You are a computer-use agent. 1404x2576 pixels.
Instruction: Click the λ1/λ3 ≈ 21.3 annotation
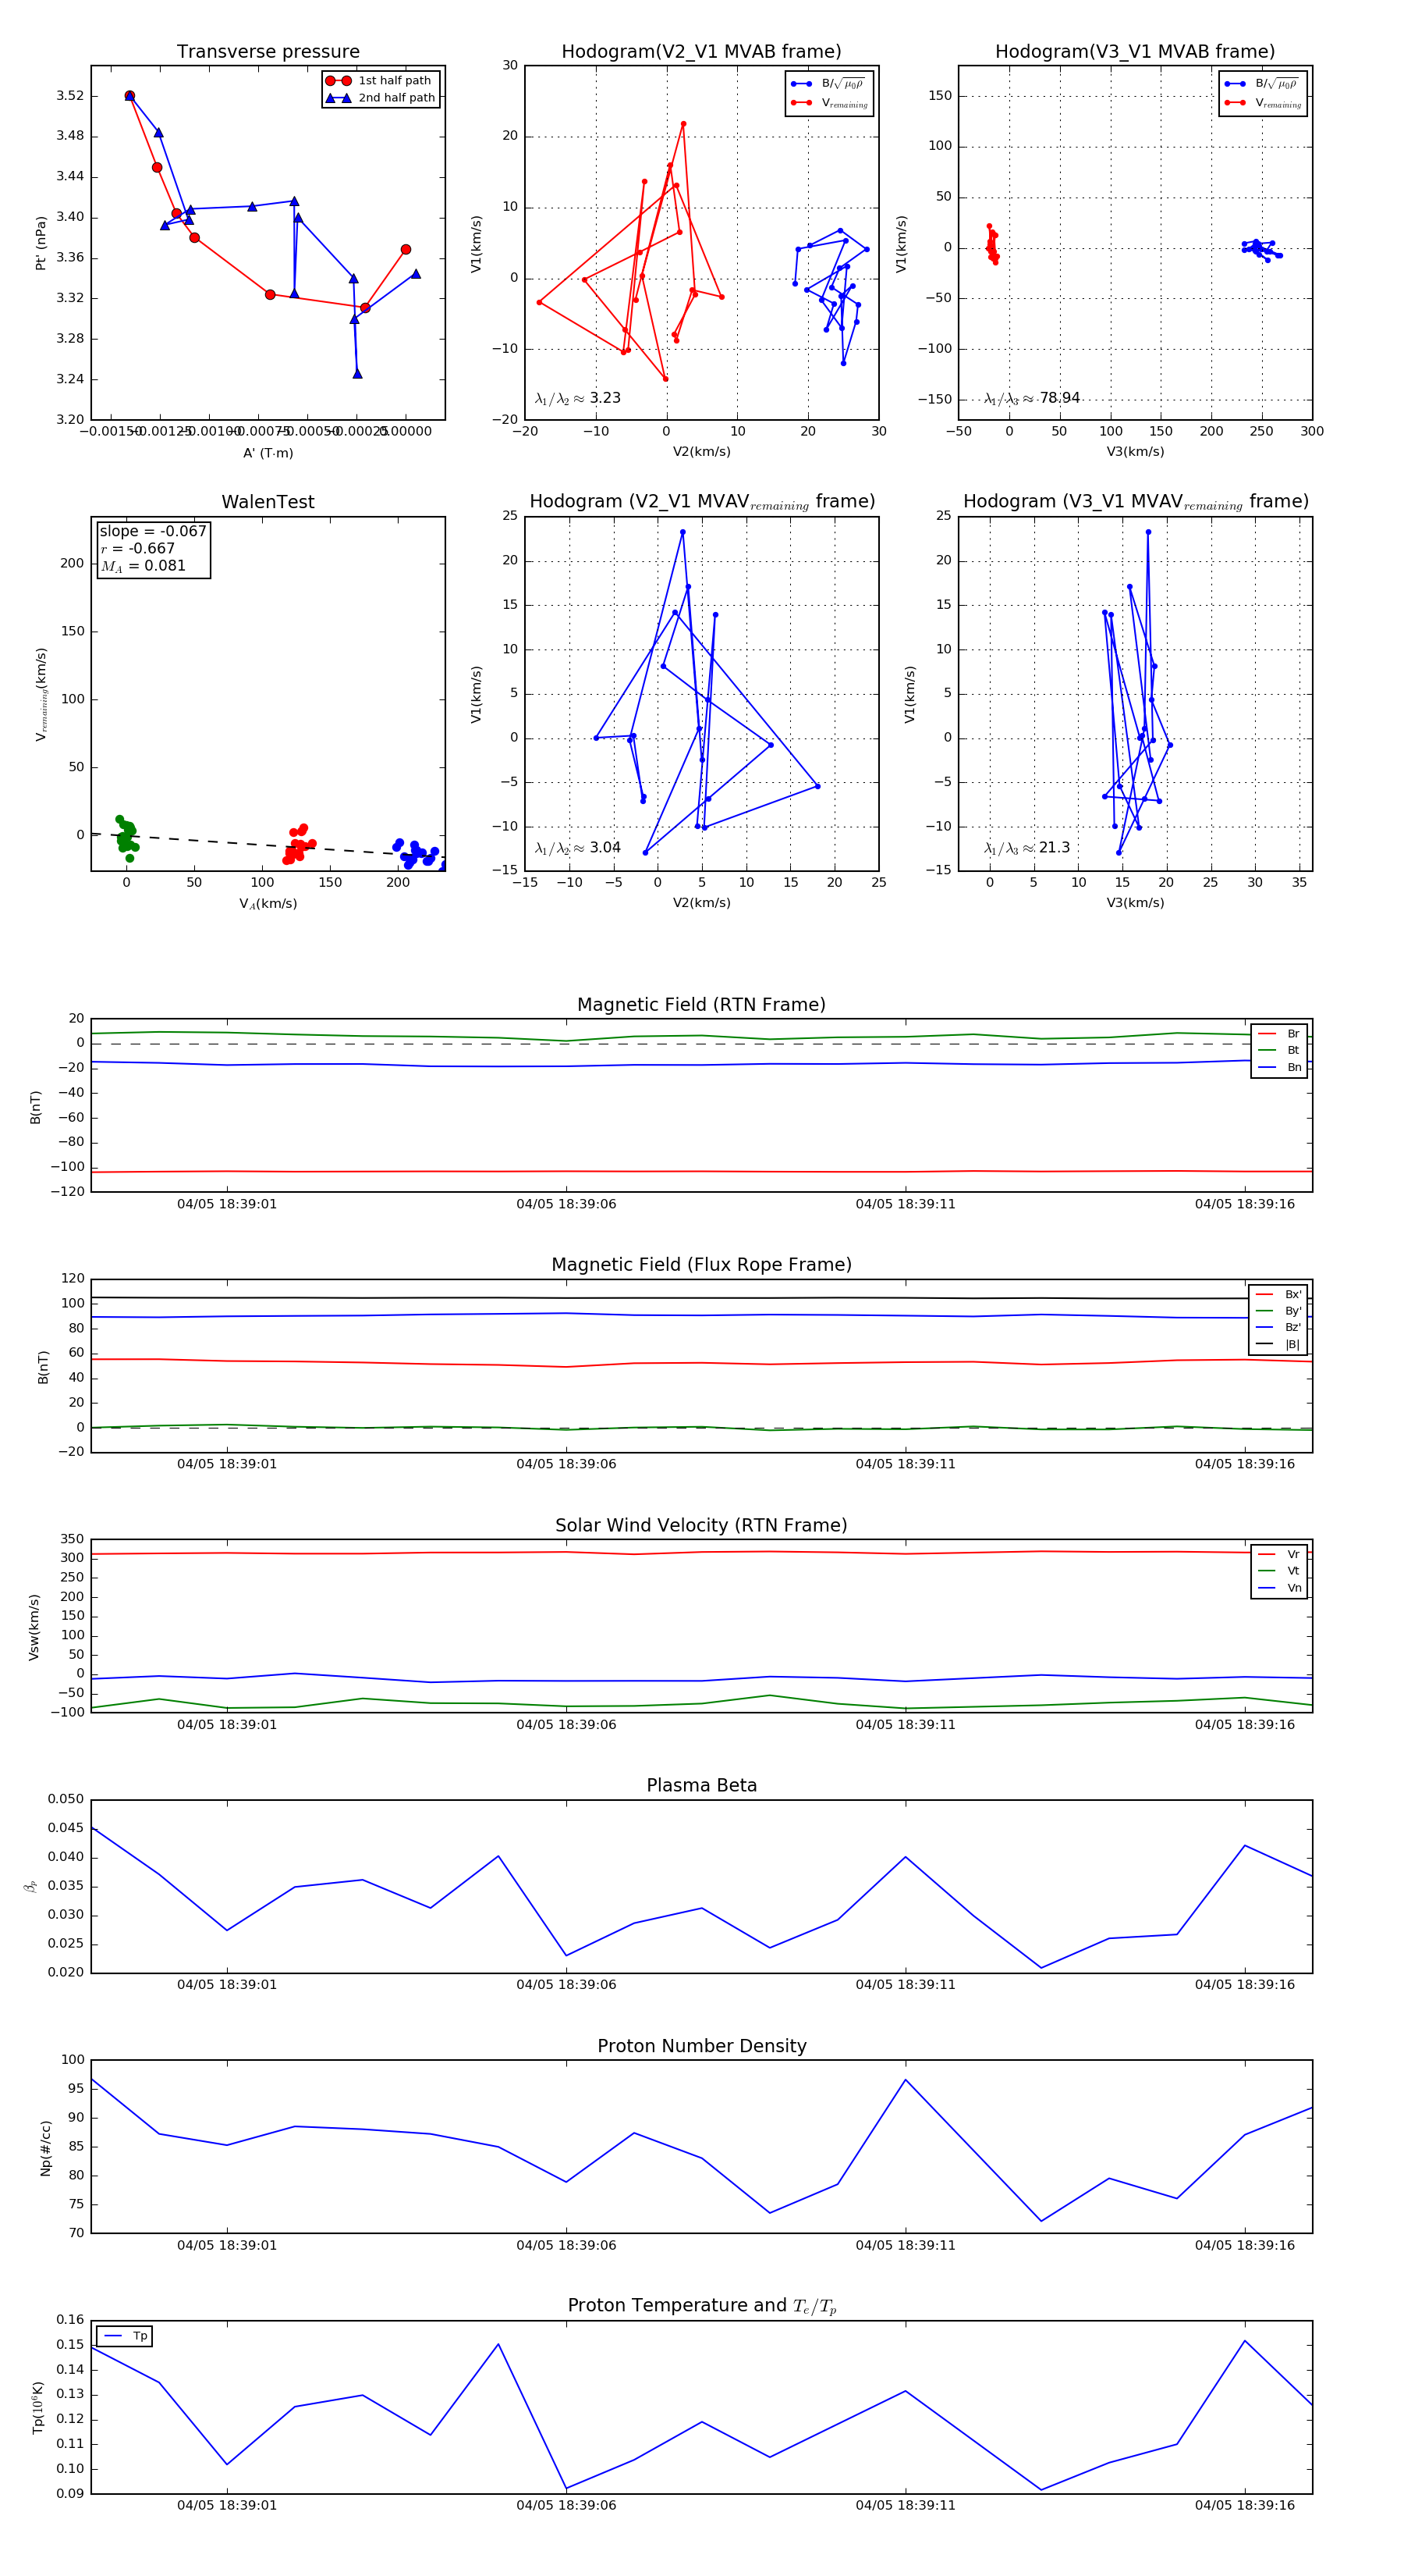point(1027,848)
